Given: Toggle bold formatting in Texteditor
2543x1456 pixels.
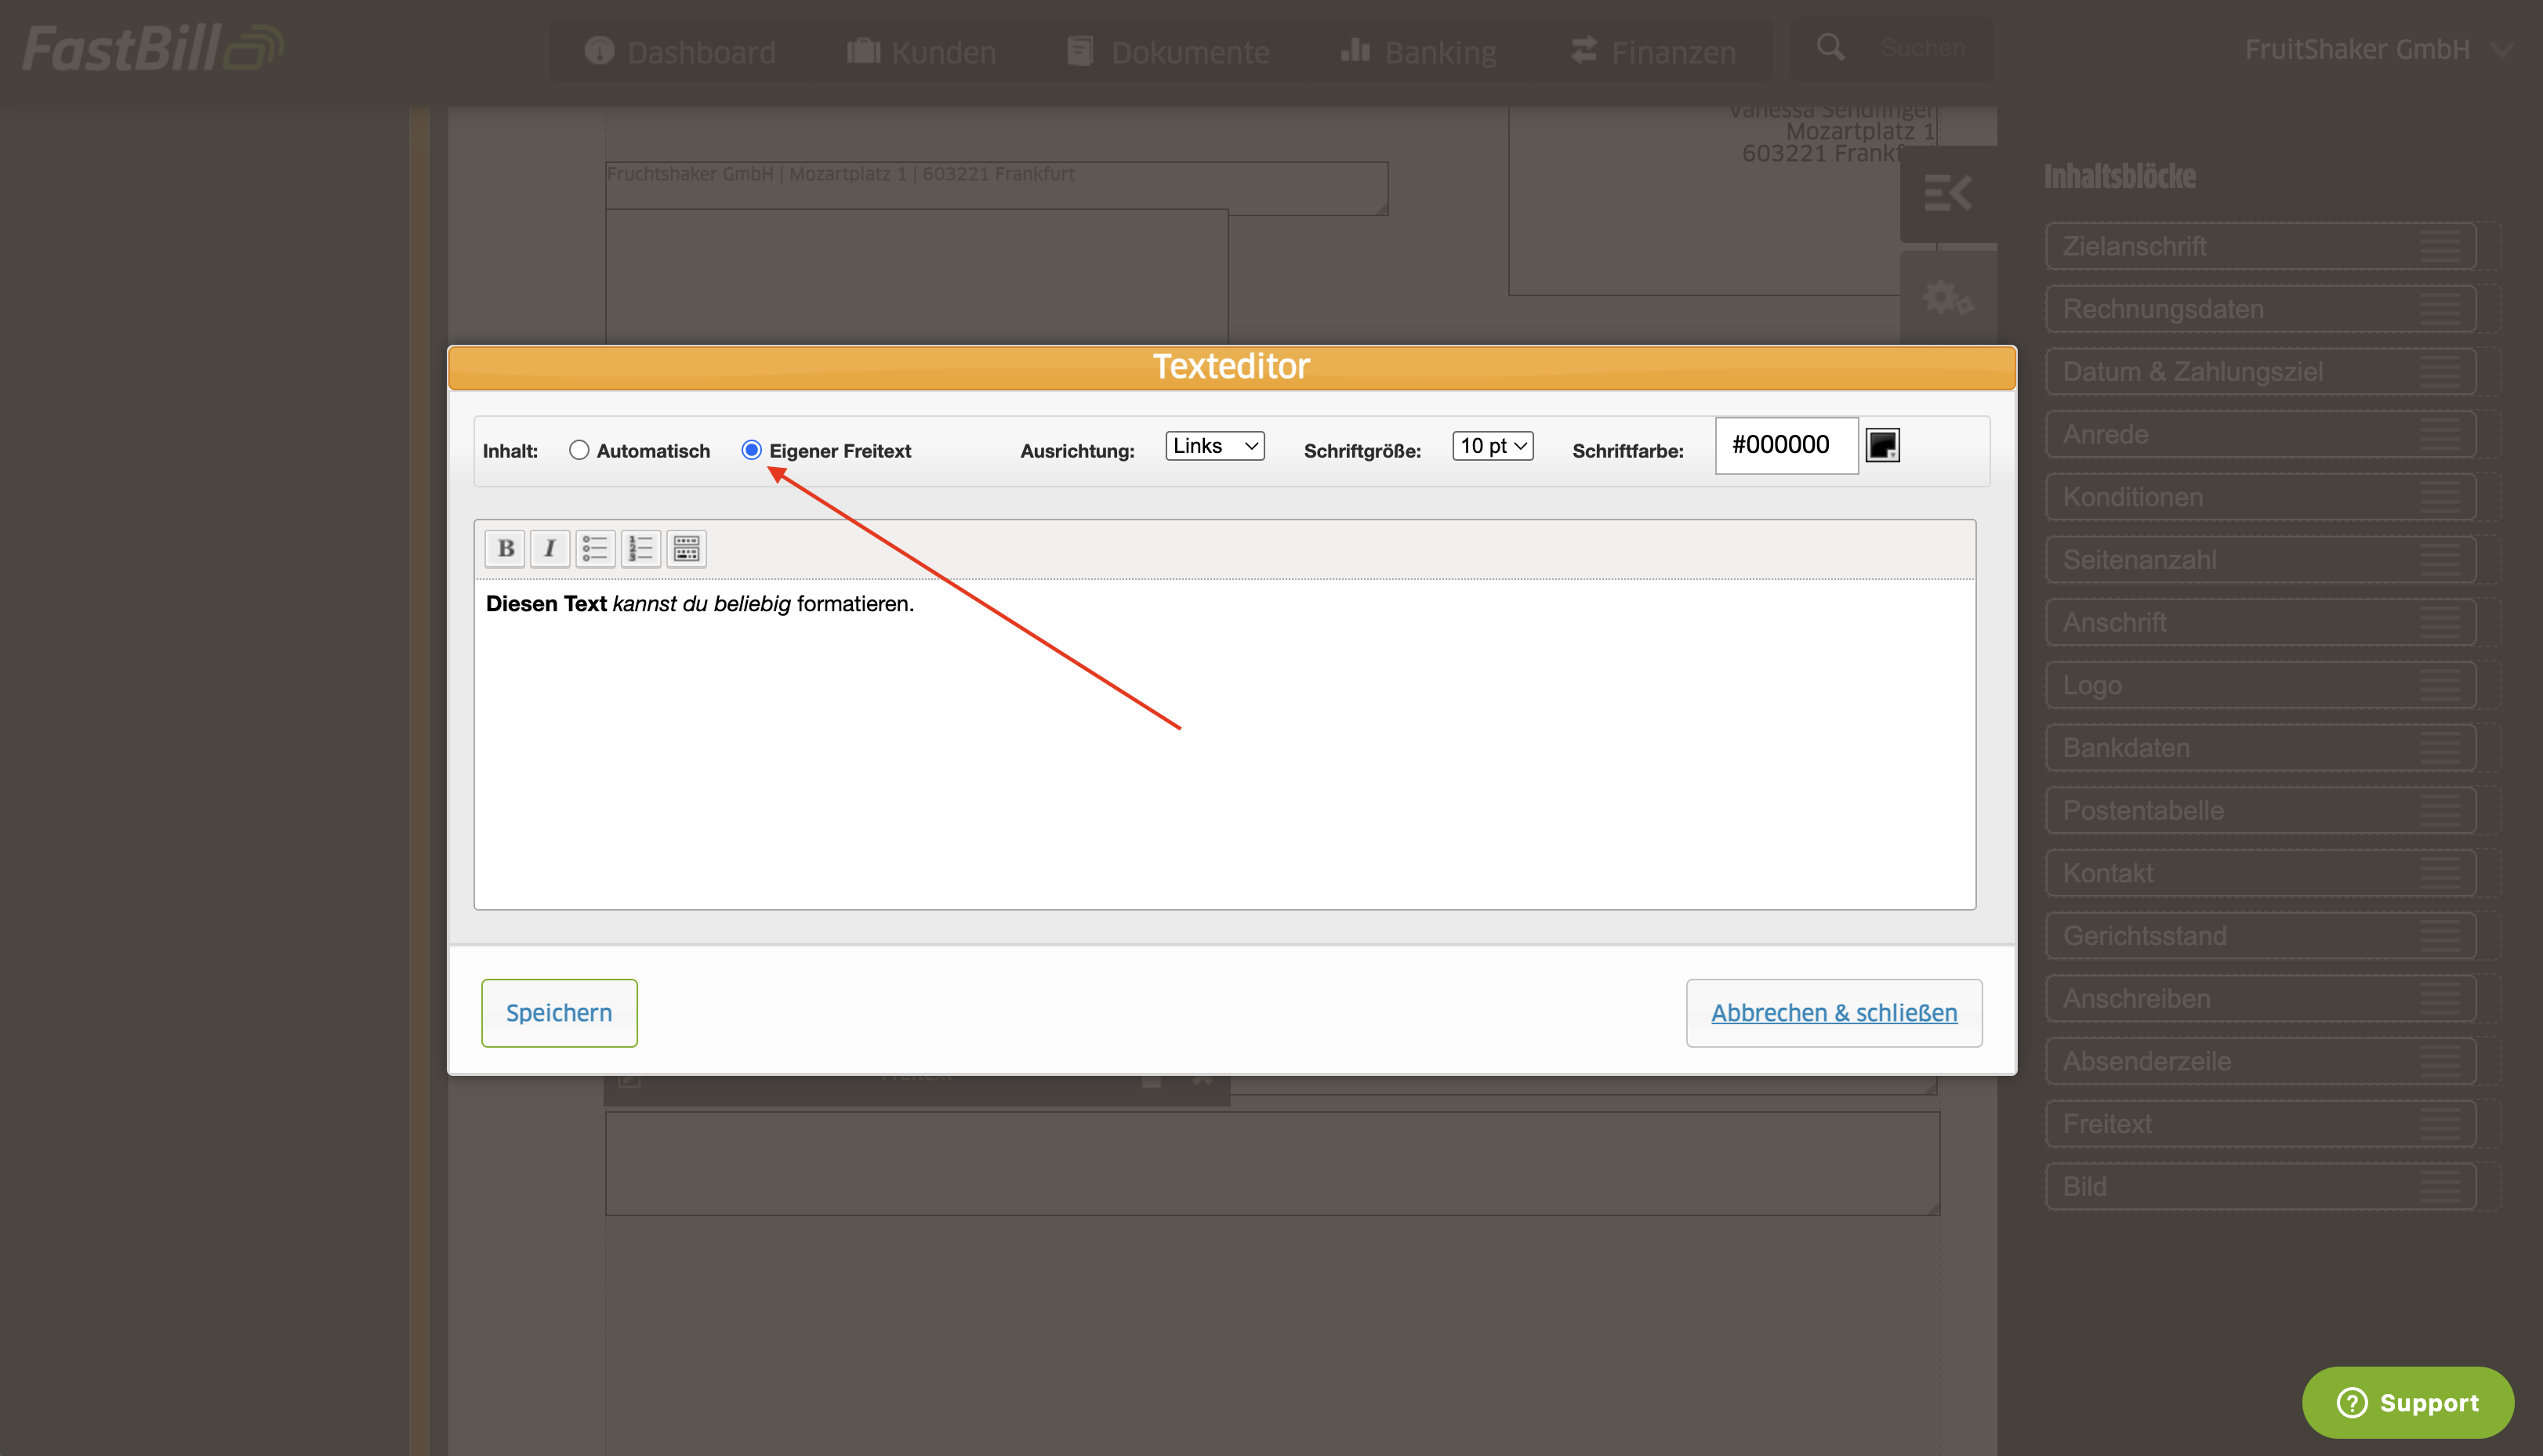Looking at the screenshot, I should (x=505, y=548).
